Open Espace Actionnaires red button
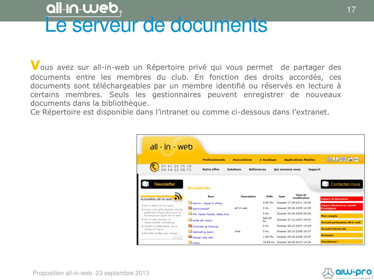Image resolution: width=374 pixels, height=280 pixels. (x=341, y=199)
